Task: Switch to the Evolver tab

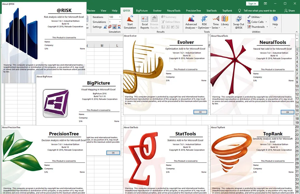Action: pyautogui.click(x=157, y=11)
